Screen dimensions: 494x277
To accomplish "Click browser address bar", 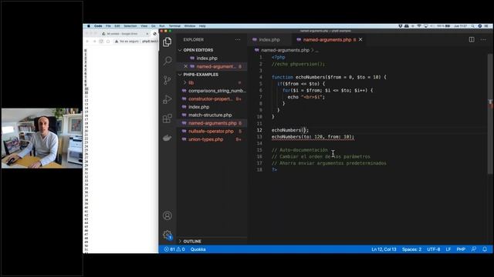I will click(x=136, y=41).
